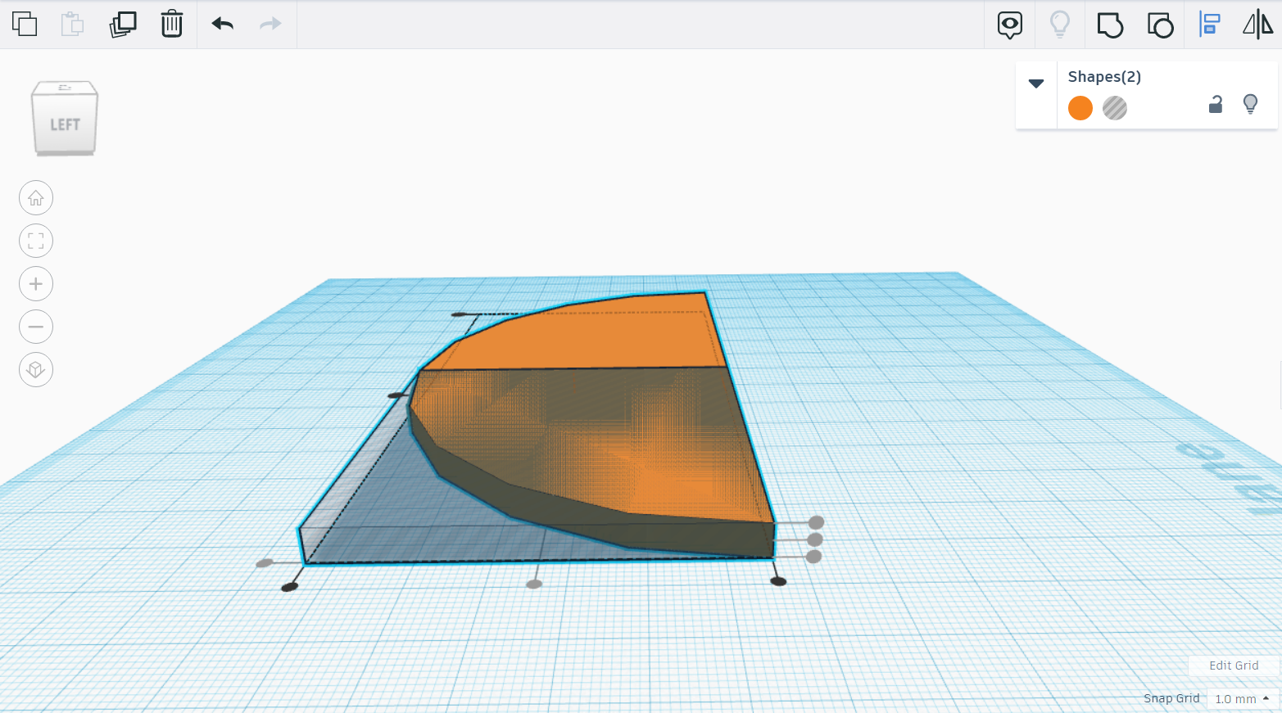Click the Copy icon in toolbar
The image size is (1282, 713).
(x=25, y=24)
